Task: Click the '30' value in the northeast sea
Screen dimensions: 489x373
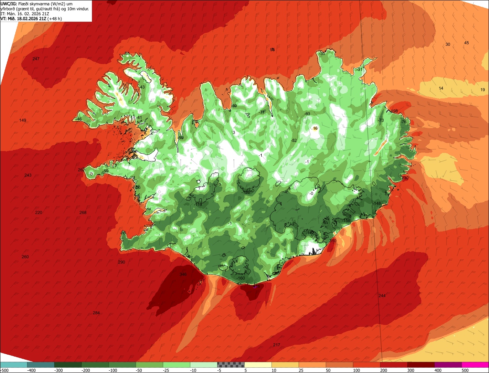Action: tap(448, 44)
